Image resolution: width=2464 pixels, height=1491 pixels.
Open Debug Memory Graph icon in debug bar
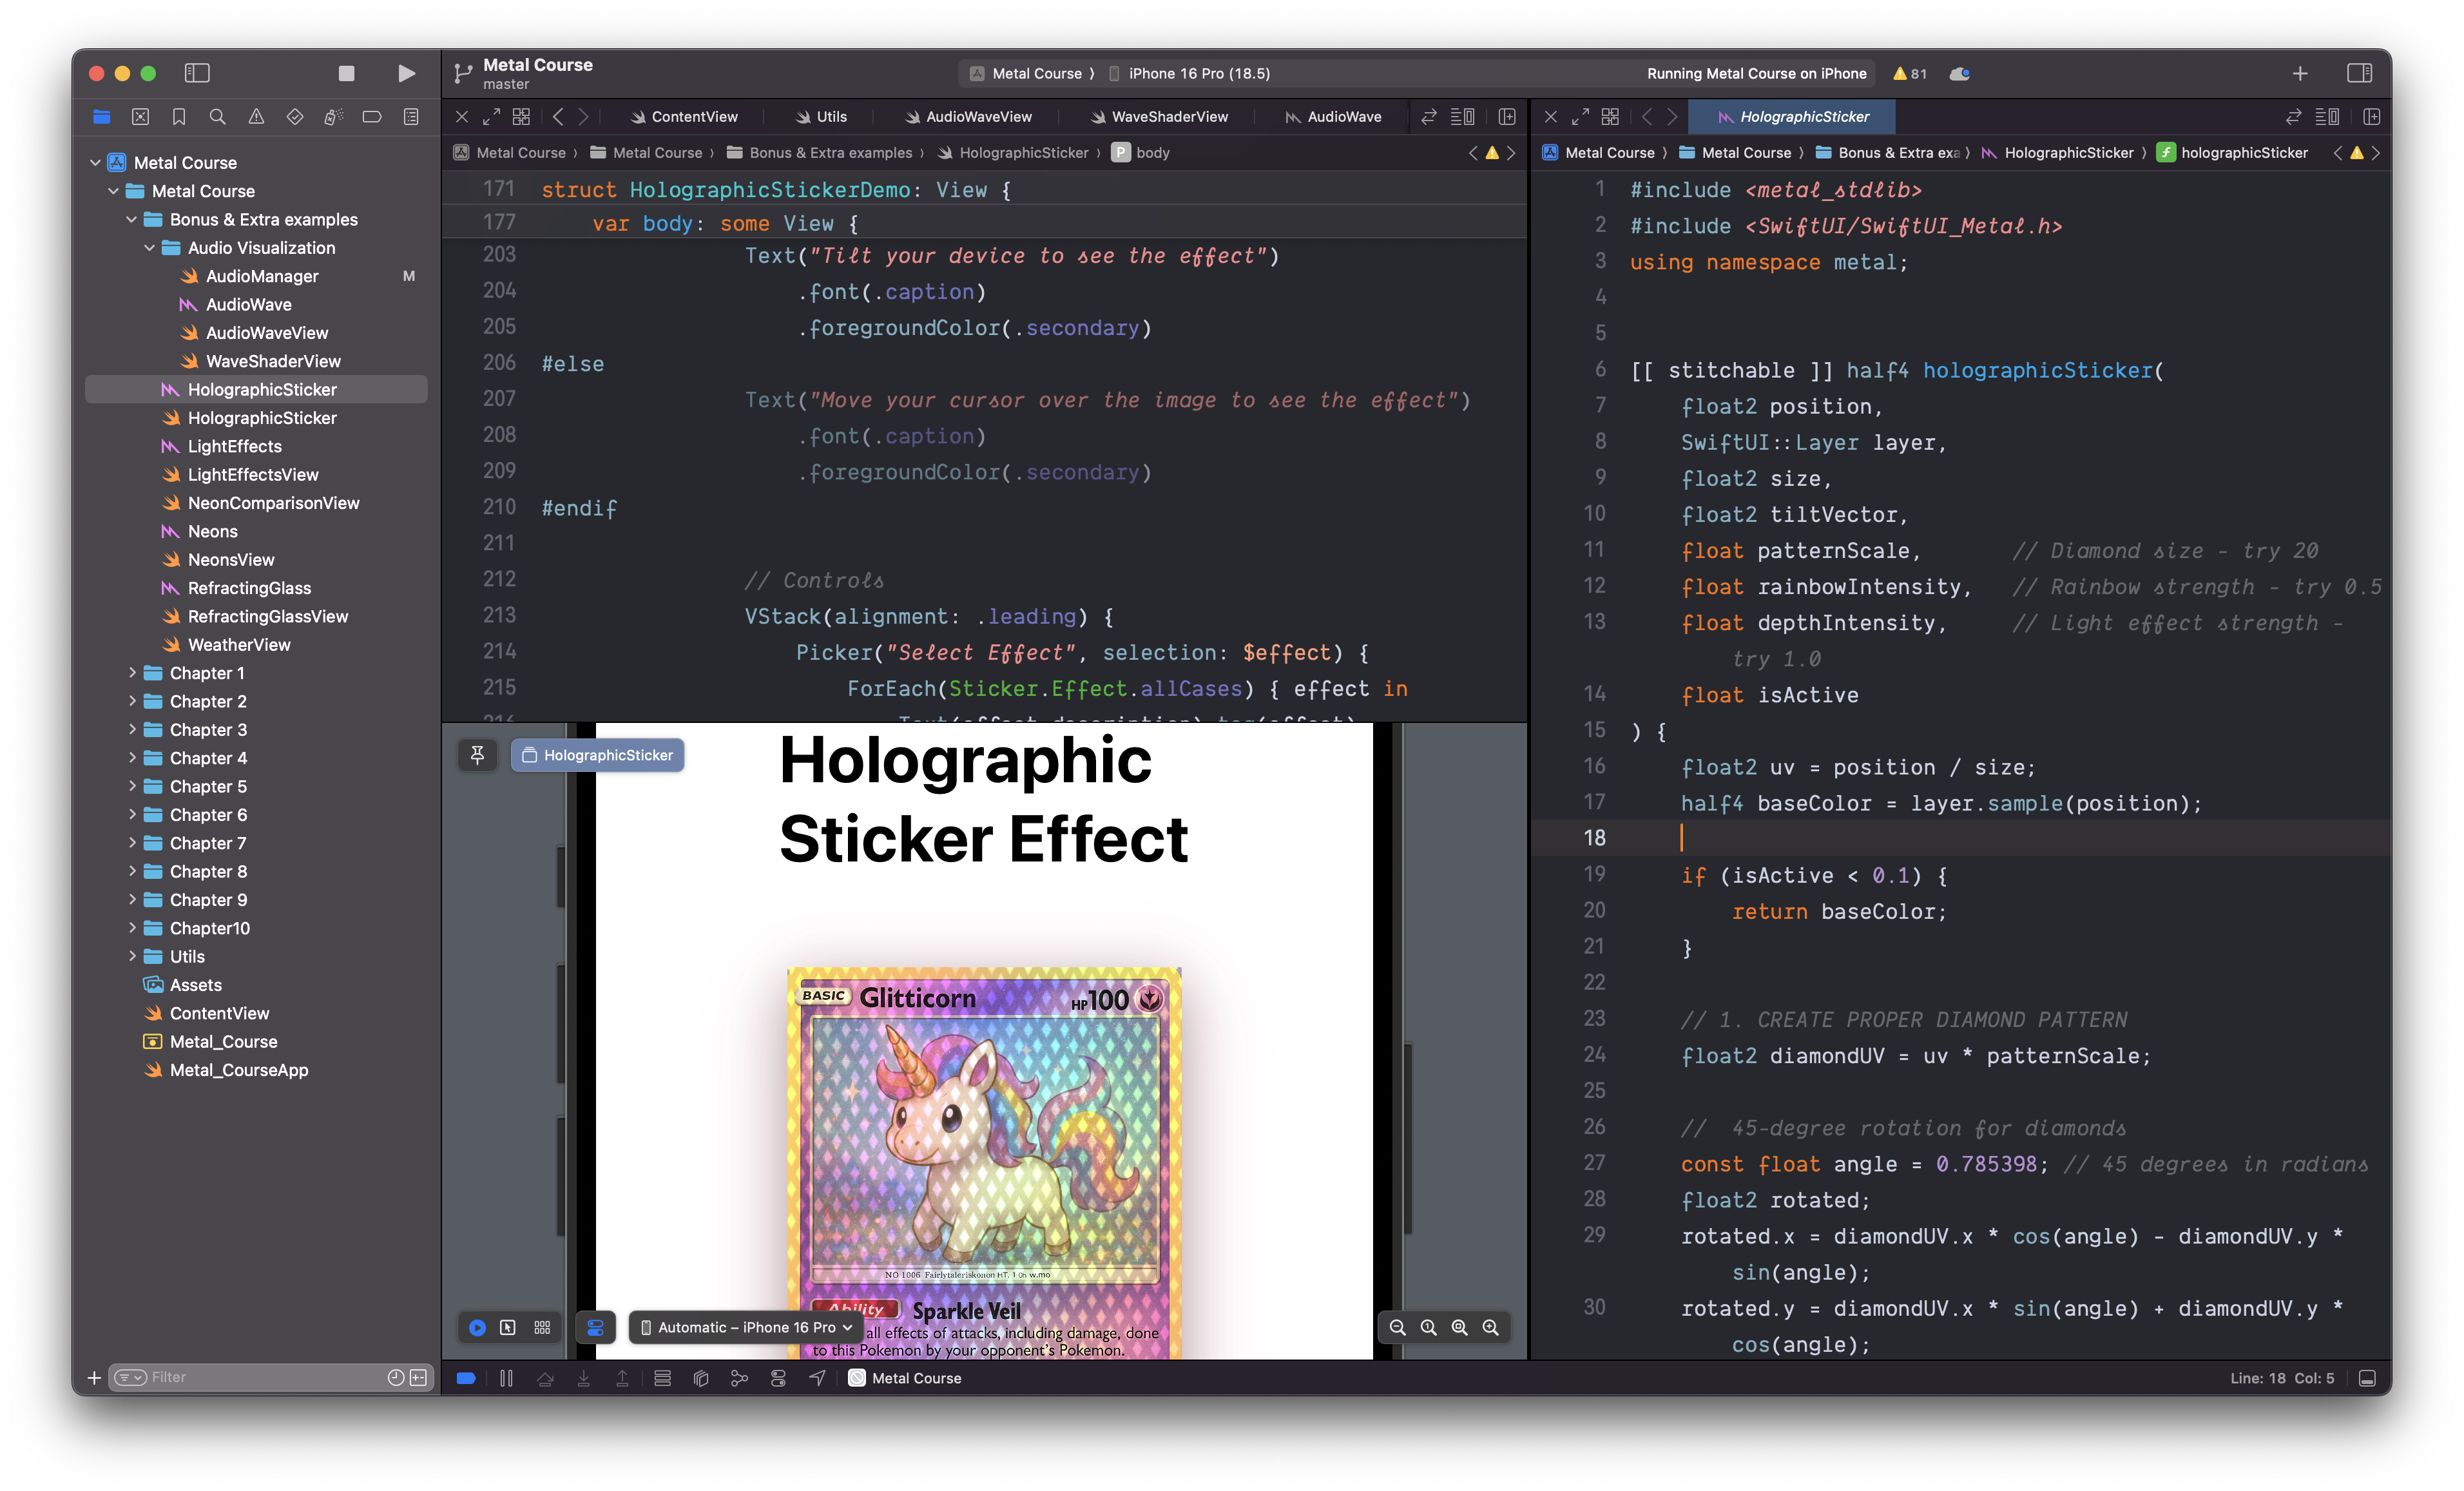coord(739,1378)
